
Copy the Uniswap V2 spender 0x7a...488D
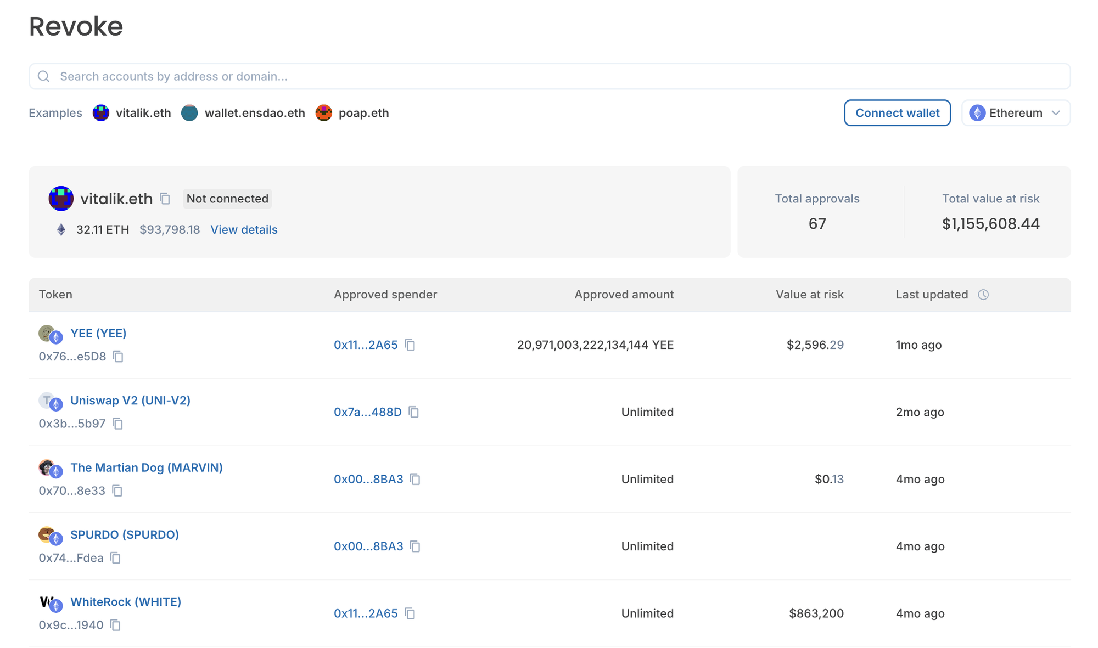[x=414, y=412]
